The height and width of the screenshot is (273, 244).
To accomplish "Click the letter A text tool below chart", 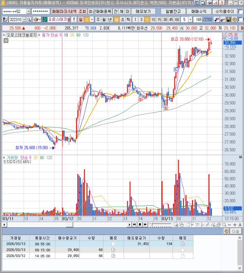I will pyautogui.click(x=240, y=225).
